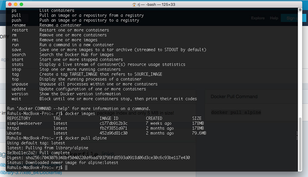Screen dimensions: 308x177
Task: Click 'httpd' repository name in images list
Action: coord(13,128)
